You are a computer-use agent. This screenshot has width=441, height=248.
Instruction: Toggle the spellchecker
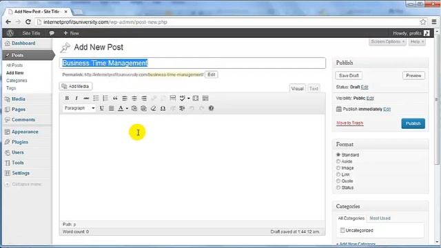(x=182, y=98)
